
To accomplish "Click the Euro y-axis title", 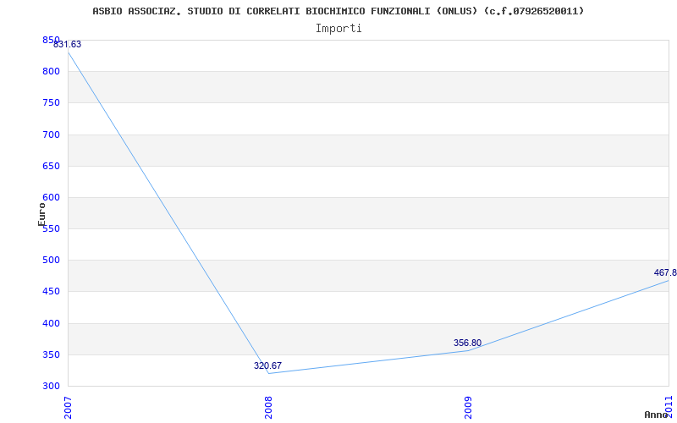I will click(x=41, y=215).
